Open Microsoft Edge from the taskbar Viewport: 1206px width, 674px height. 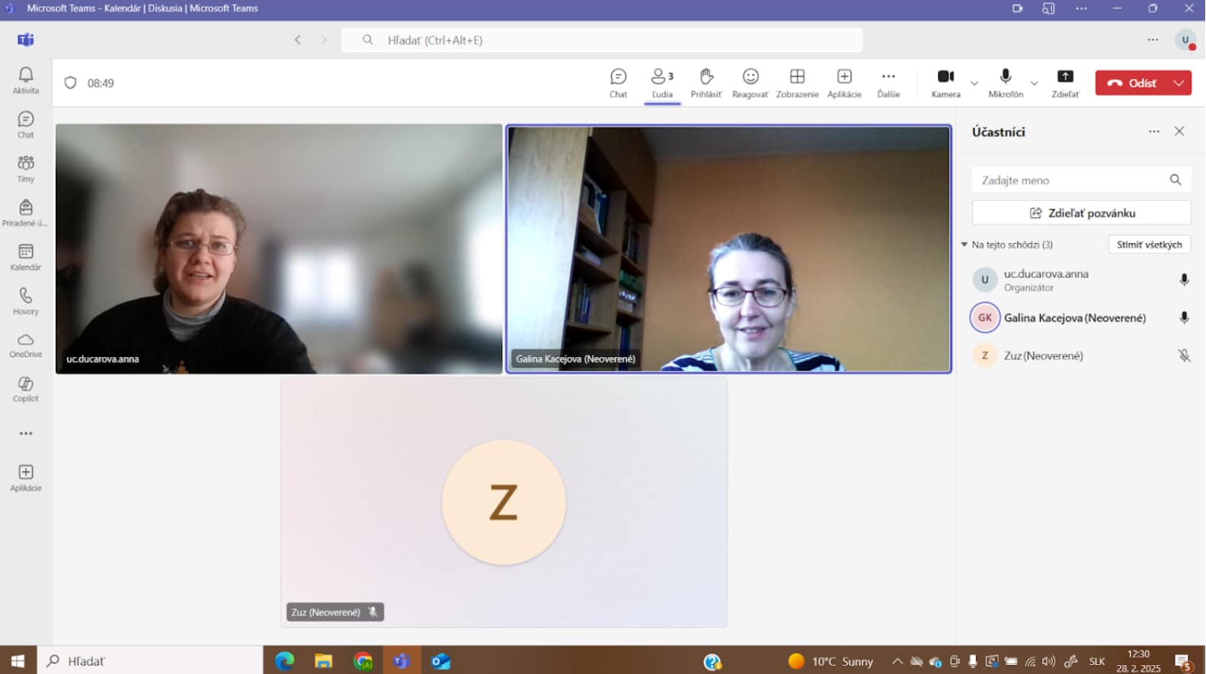coord(285,661)
